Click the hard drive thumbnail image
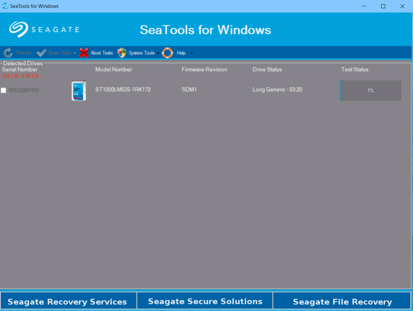Image resolution: width=413 pixels, height=311 pixels. 79,91
